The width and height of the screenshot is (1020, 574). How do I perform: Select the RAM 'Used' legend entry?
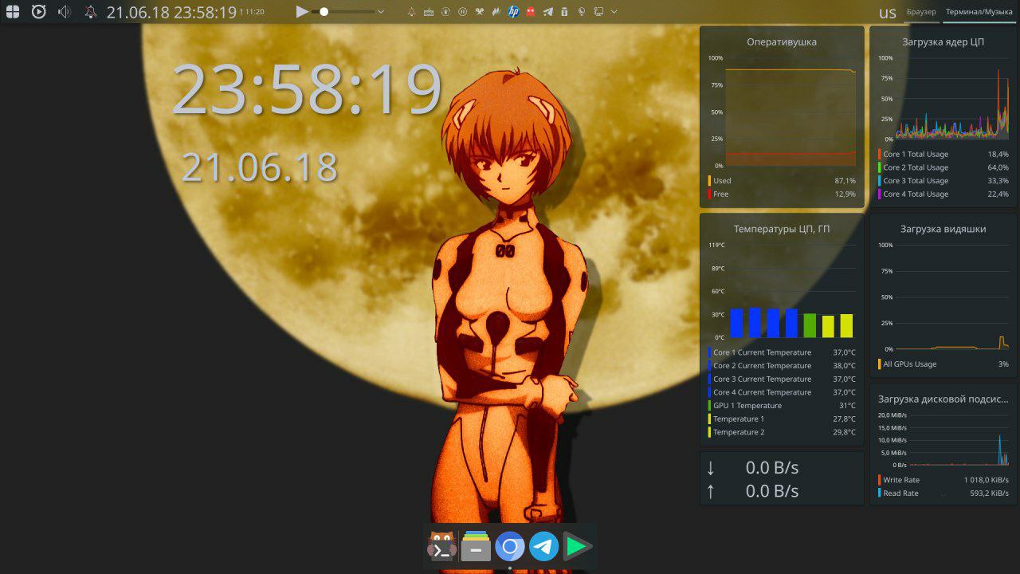point(782,181)
